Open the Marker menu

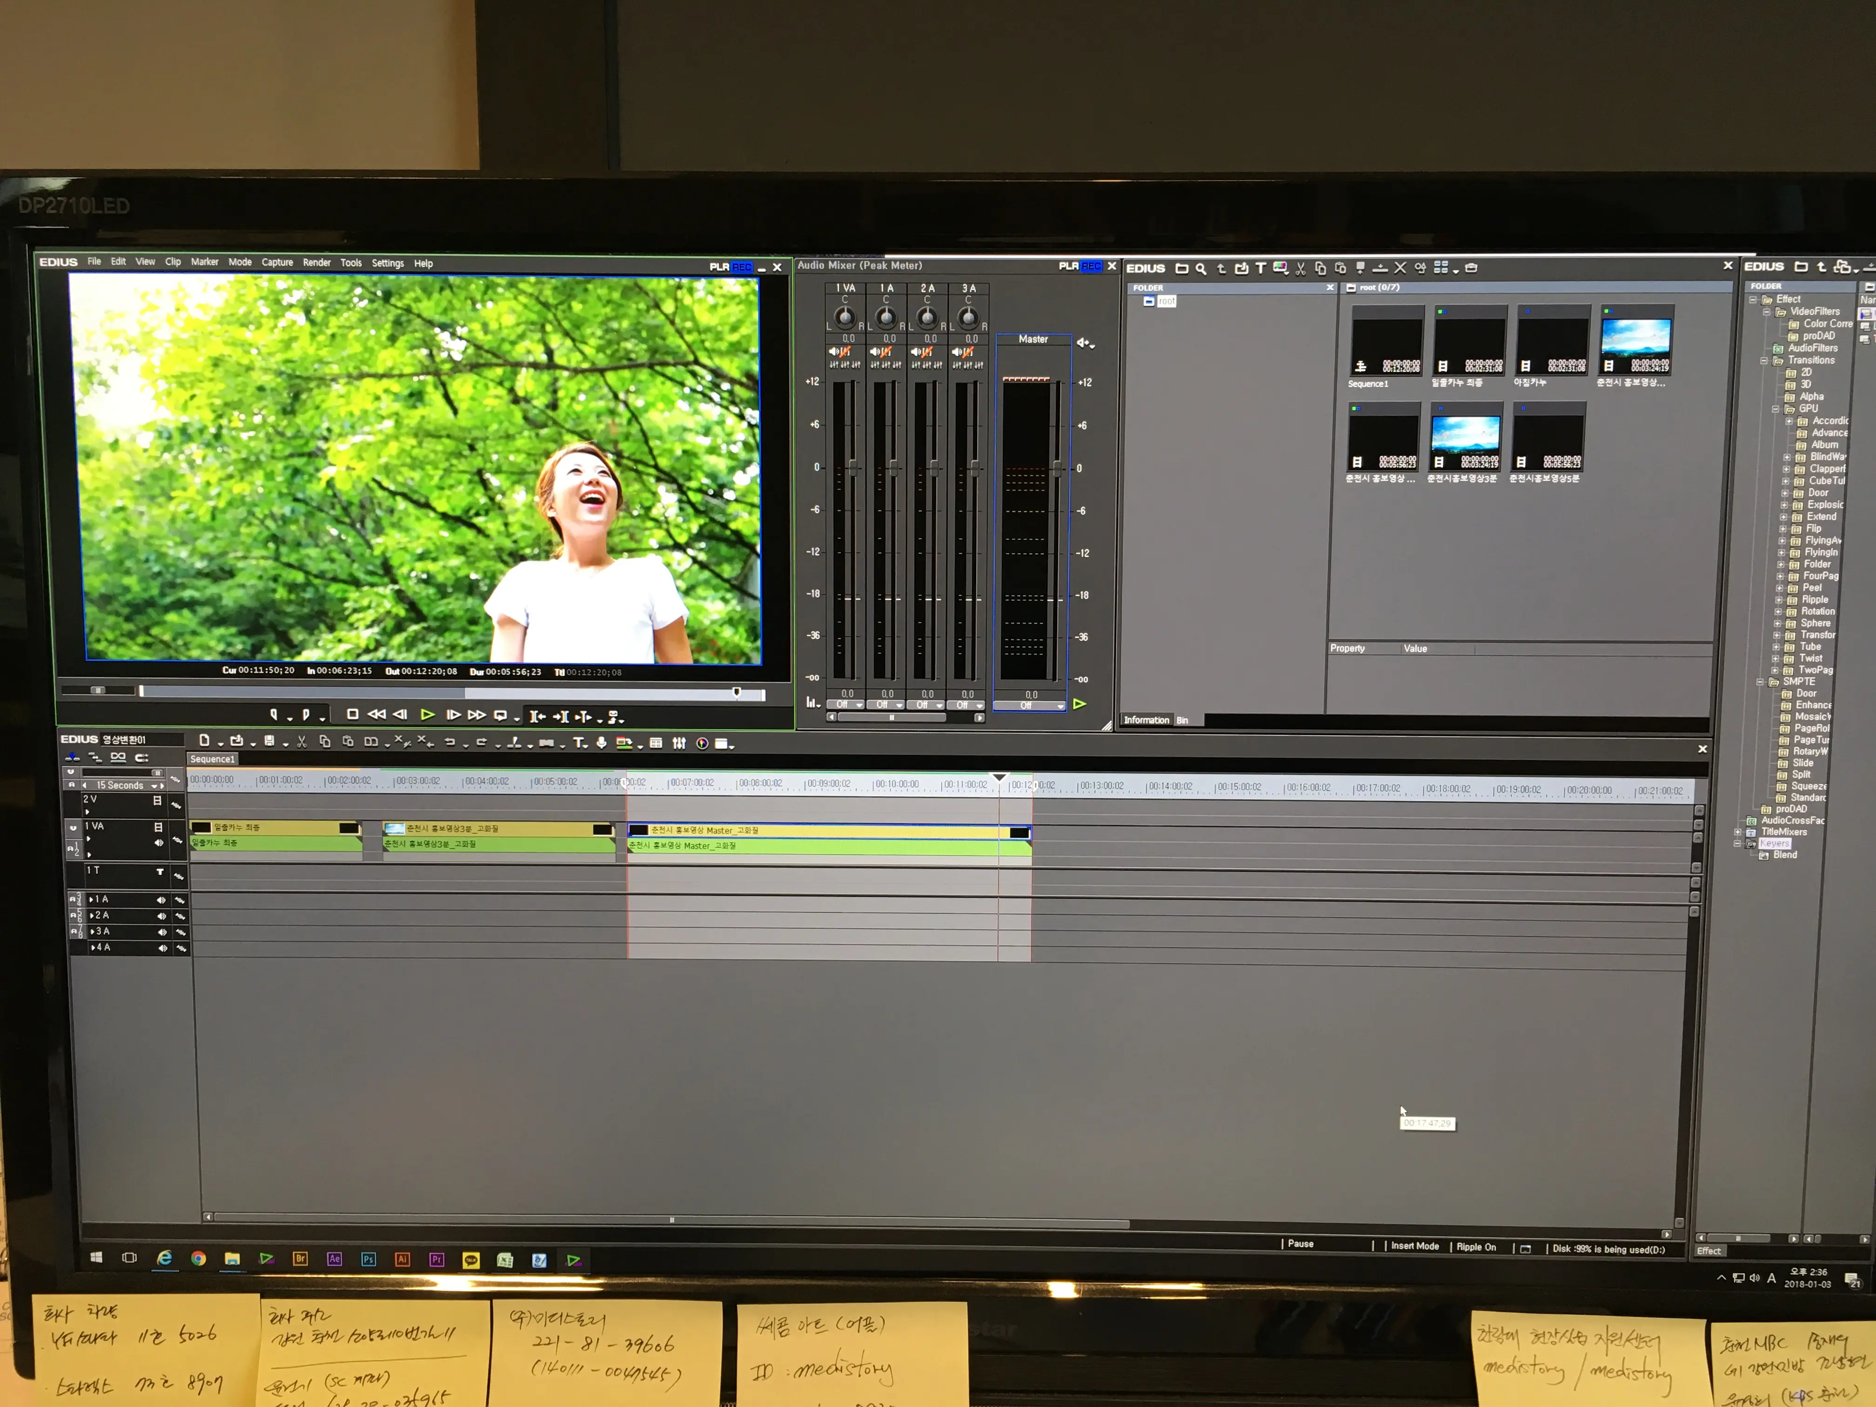tap(204, 262)
